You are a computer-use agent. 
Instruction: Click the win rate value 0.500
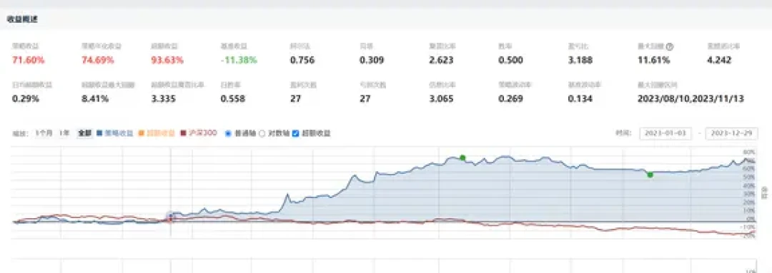click(510, 61)
